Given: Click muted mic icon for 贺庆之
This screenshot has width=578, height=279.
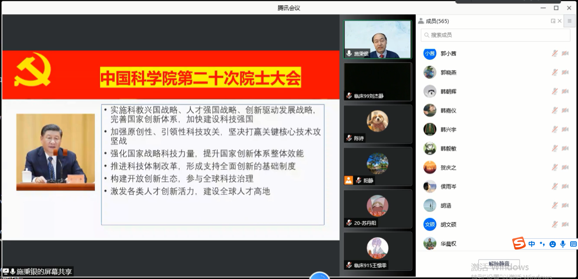Looking at the screenshot, I should pyautogui.click(x=554, y=167).
